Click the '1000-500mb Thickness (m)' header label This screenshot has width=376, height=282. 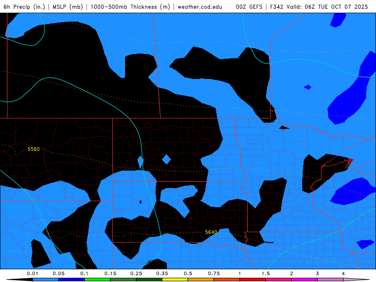coord(130,7)
